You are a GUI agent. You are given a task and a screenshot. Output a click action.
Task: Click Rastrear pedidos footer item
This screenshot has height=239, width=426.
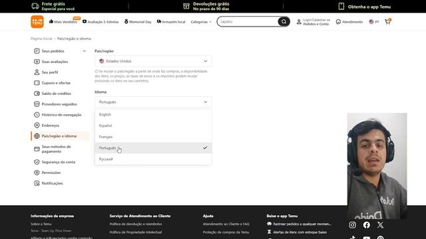(x=299, y=224)
